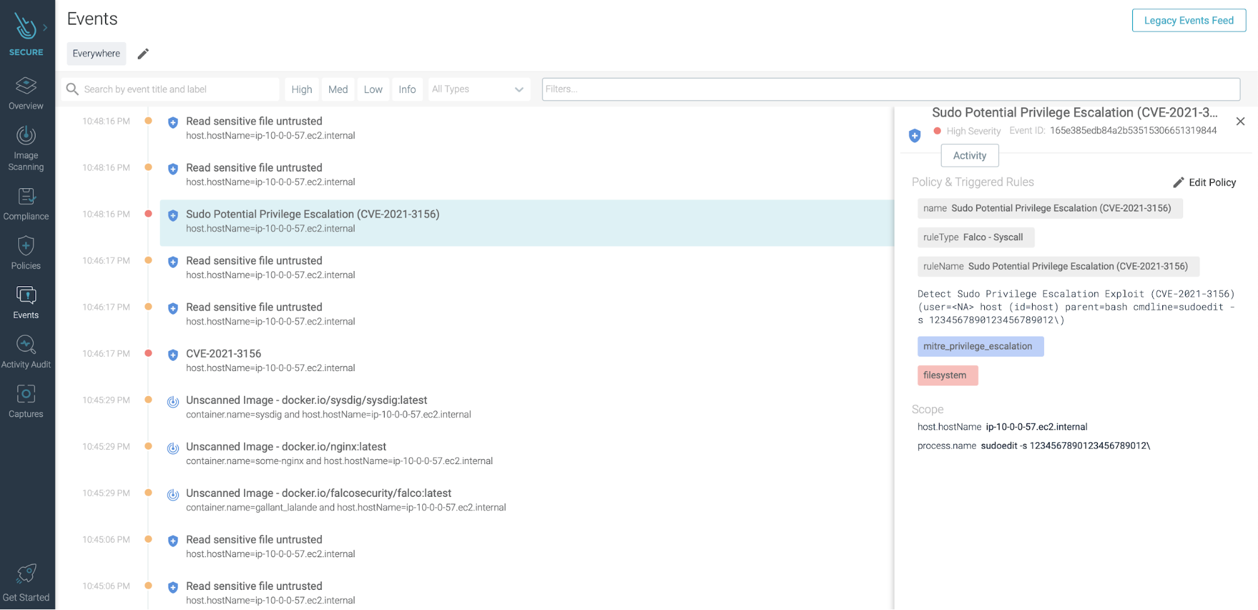Click the Edit Policy pencil icon
Image resolution: width=1258 pixels, height=610 pixels.
pos(1178,182)
